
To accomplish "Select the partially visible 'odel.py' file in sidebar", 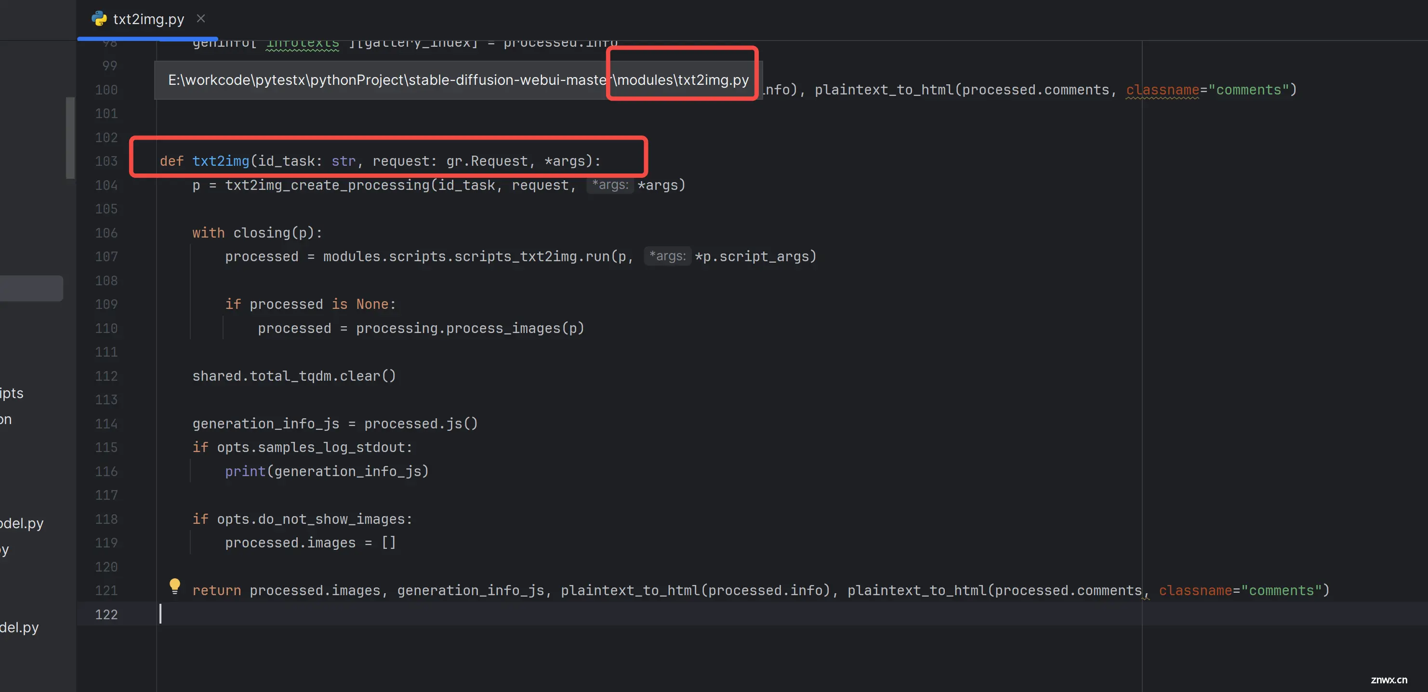I will 22,523.
